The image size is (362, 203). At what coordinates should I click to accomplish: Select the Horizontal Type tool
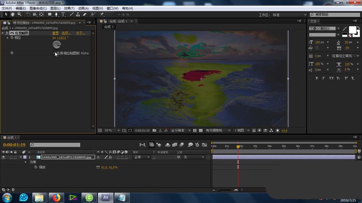63,14
